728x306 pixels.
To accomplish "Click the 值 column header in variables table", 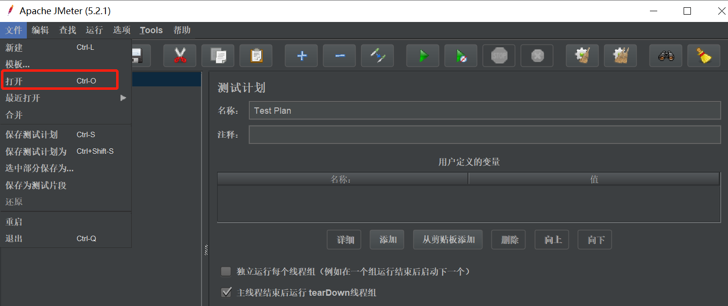I will [594, 179].
